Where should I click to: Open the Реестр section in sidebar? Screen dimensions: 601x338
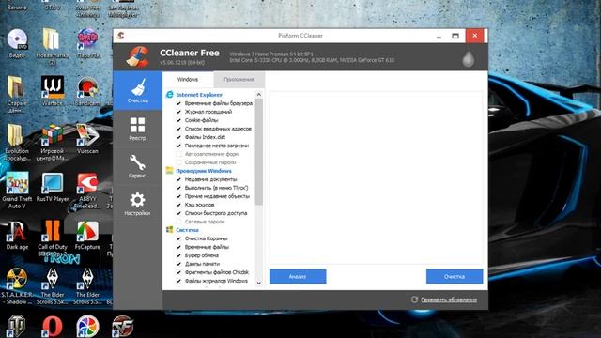(138, 129)
